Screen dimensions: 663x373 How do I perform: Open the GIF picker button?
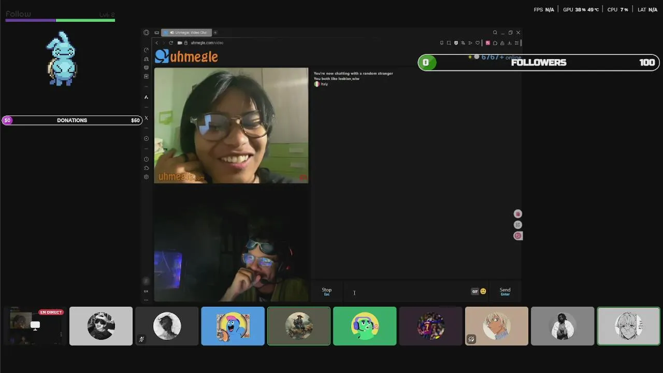click(474, 292)
